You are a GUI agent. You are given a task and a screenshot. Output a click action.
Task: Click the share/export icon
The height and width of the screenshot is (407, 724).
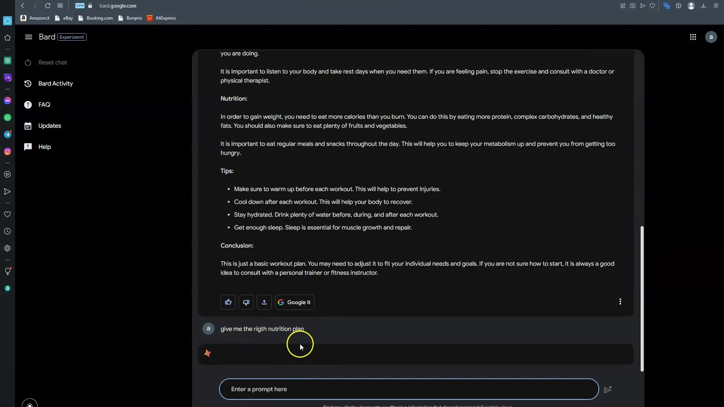click(x=264, y=302)
